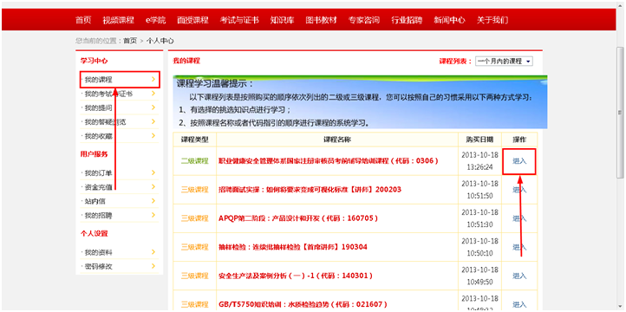Open the course titled 抽样检验 190304

(x=293, y=247)
